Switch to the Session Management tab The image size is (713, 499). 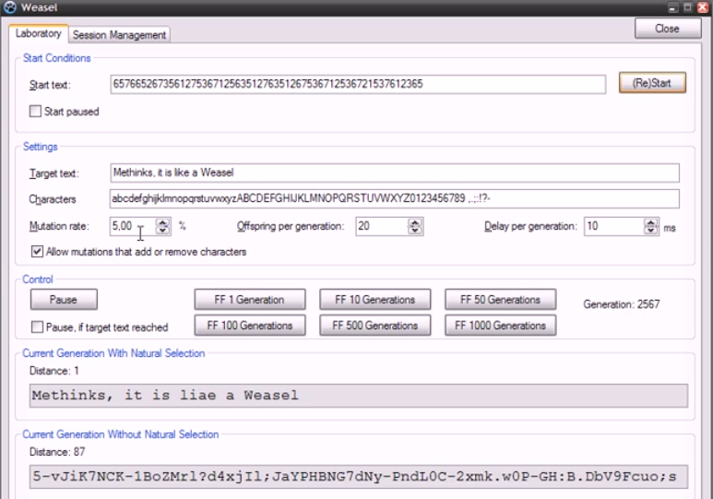(x=119, y=35)
